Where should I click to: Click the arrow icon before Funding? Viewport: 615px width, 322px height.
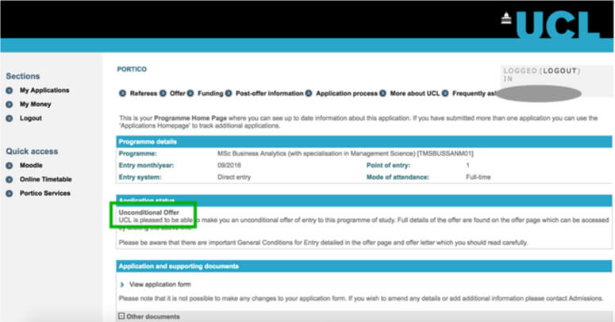[x=190, y=94]
